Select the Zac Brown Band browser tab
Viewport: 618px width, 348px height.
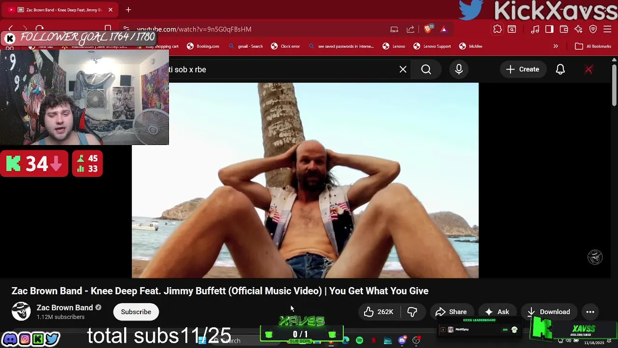coord(60,10)
